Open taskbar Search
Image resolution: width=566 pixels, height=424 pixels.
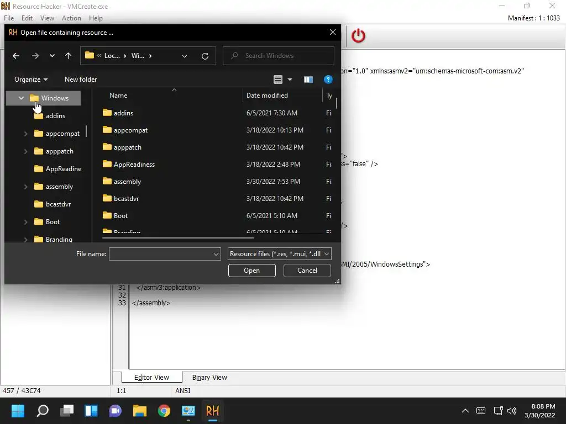[43, 411]
